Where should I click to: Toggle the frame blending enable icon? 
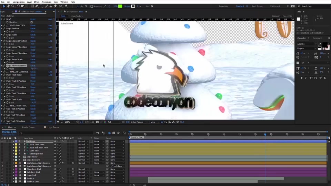(114, 133)
